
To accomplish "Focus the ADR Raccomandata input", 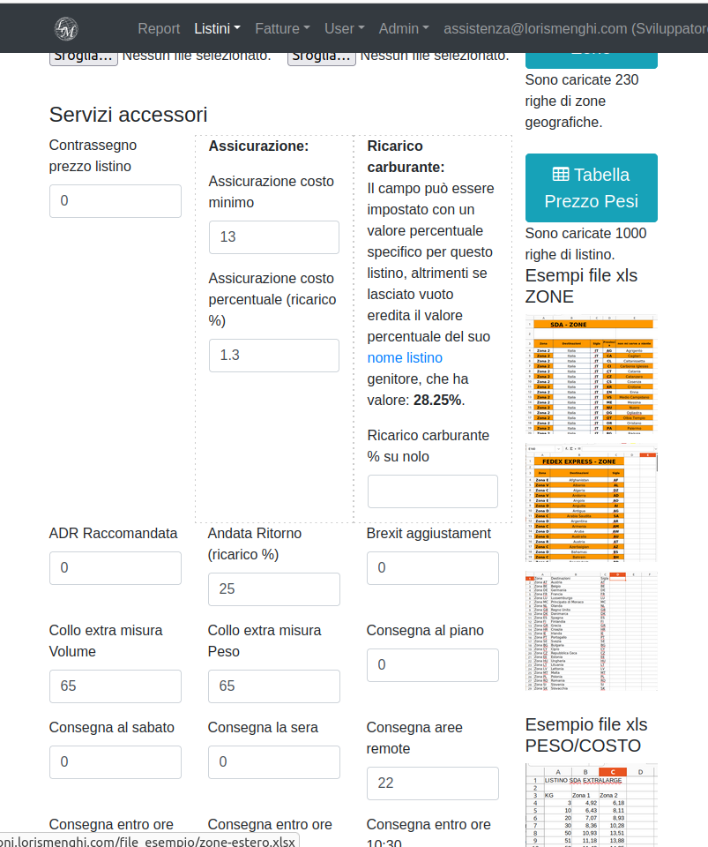I will tap(115, 568).
